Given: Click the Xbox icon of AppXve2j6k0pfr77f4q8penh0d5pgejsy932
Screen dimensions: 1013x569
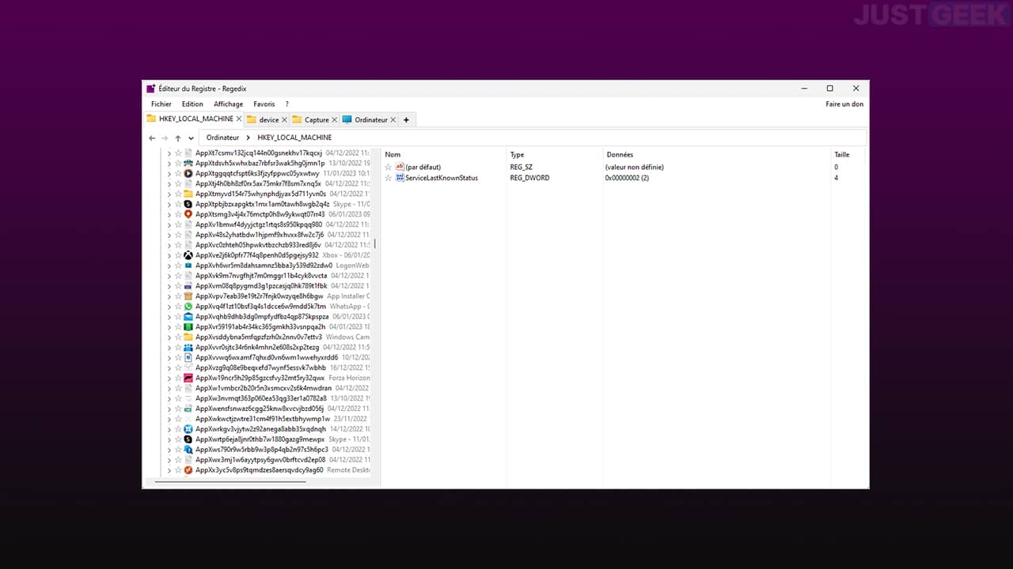Looking at the screenshot, I should click(x=188, y=255).
